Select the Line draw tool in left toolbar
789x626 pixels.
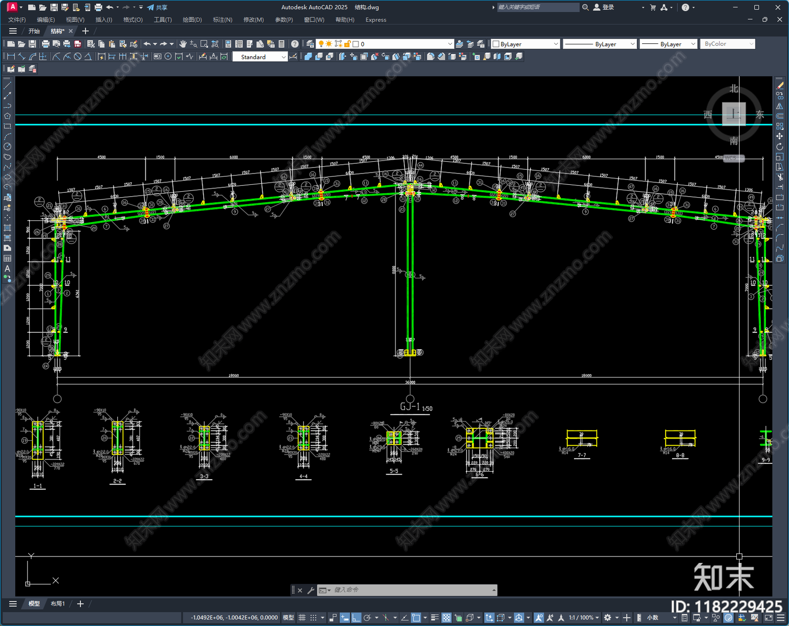pyautogui.click(x=7, y=85)
